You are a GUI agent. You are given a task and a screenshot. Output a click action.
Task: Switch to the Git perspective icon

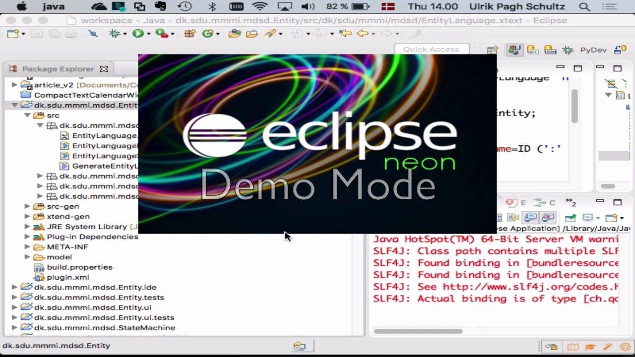pos(533,50)
